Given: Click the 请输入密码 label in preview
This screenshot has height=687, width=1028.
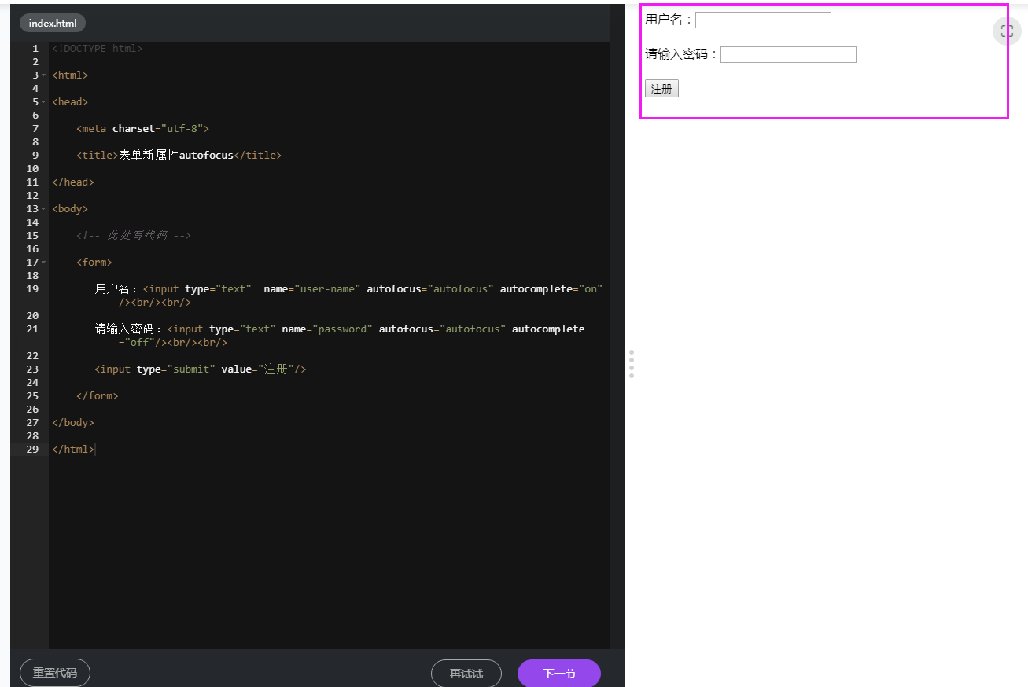Looking at the screenshot, I should click(x=681, y=54).
